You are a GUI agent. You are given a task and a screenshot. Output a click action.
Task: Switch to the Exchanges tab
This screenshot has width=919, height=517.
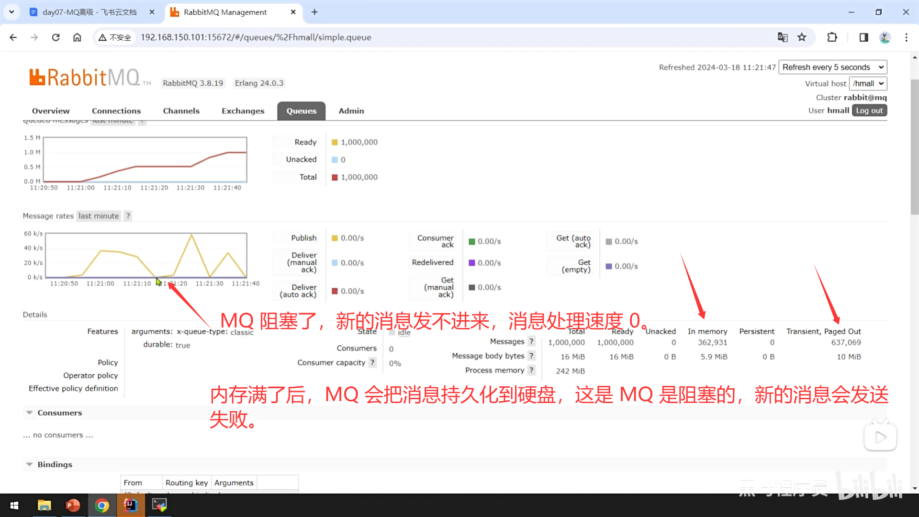pos(243,111)
